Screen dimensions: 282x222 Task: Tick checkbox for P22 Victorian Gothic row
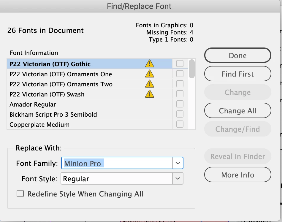(180, 64)
